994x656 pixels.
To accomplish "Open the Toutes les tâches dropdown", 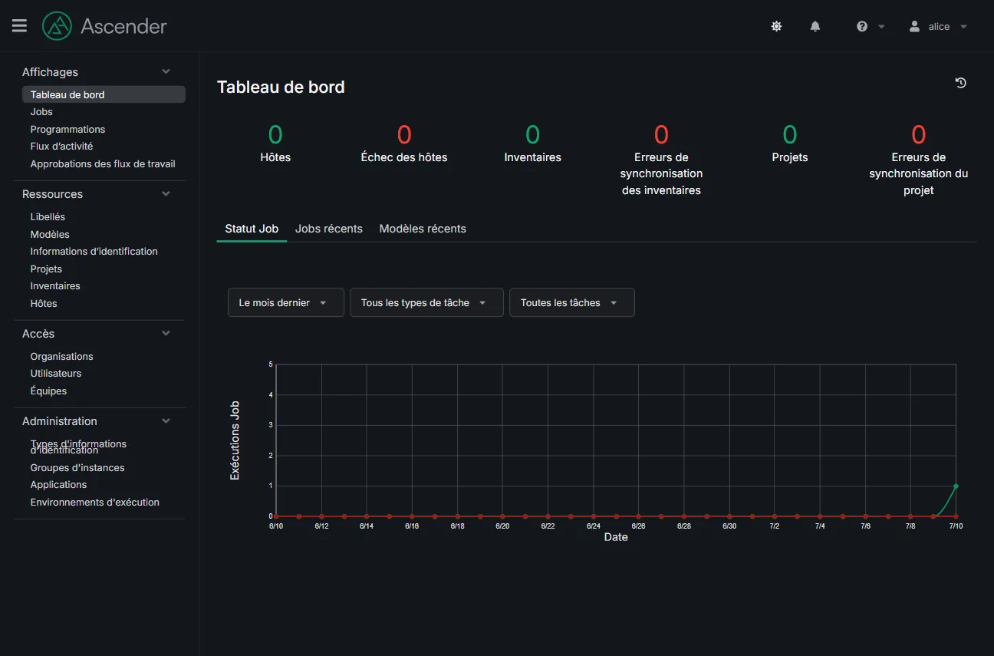I will (x=572, y=302).
